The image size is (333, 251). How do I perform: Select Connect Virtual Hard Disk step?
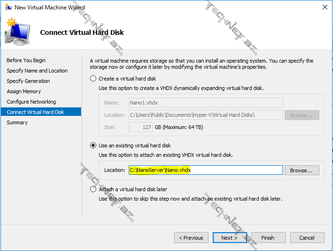[35, 112]
